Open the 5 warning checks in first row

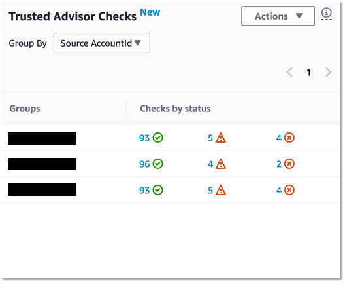210,138
